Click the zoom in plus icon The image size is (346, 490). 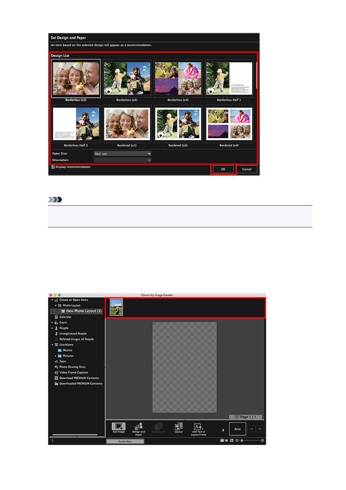263,441
